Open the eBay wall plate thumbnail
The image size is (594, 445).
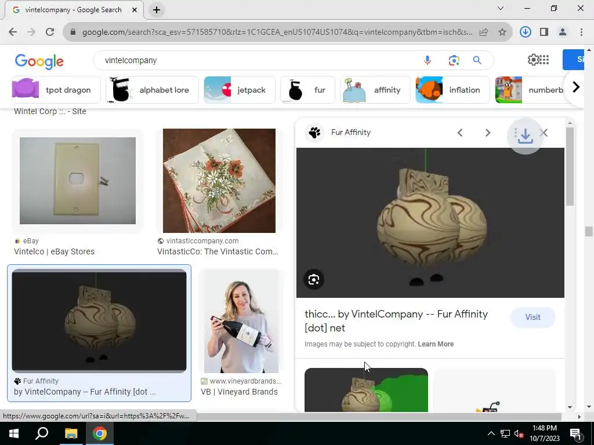point(78,181)
